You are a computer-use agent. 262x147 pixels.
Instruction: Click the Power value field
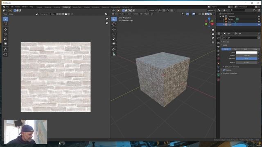246,56
